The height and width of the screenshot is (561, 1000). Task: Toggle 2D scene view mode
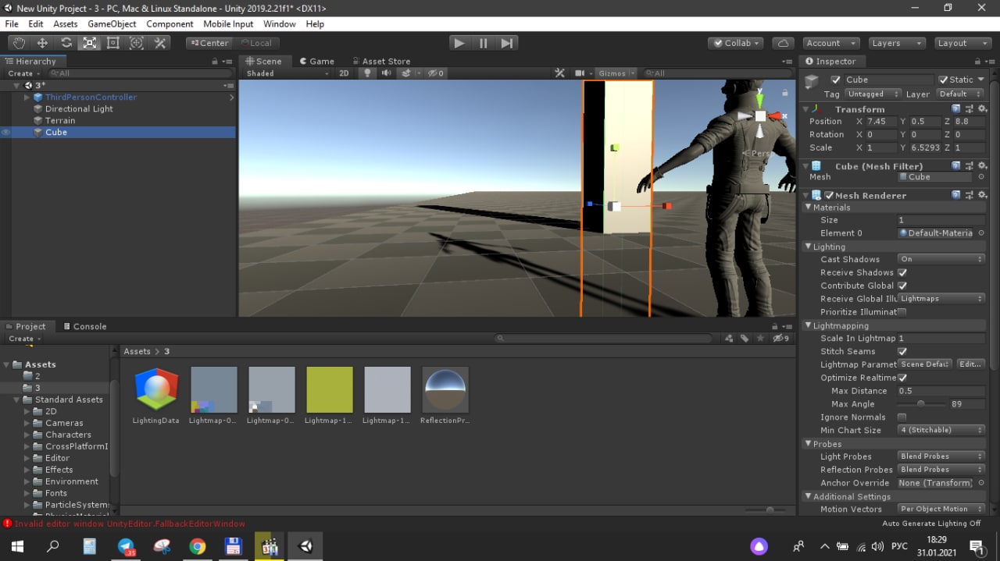click(x=344, y=73)
